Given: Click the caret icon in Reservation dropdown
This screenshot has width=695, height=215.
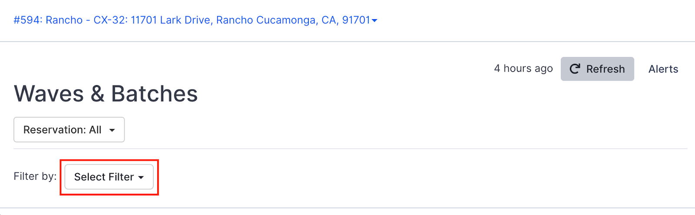Looking at the screenshot, I should [x=112, y=130].
